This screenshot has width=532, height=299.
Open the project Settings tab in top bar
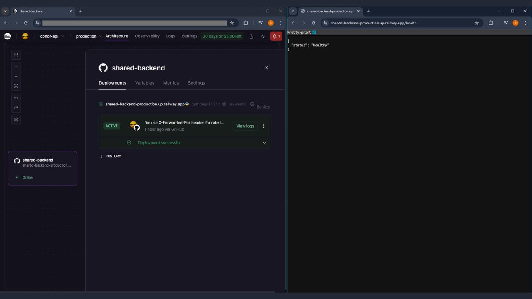point(189,36)
